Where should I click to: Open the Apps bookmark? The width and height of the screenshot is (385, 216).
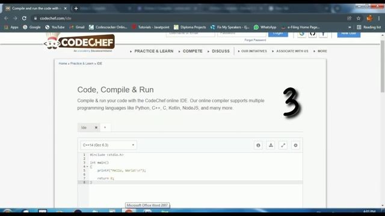tap(11, 27)
